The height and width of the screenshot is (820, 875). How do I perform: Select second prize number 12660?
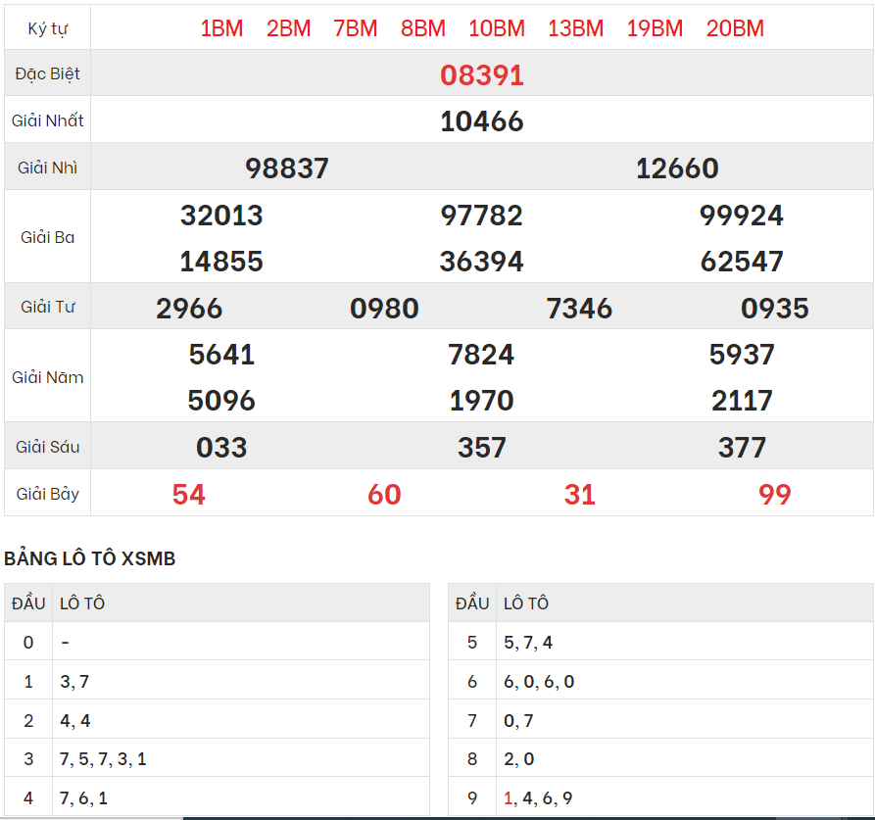click(677, 169)
